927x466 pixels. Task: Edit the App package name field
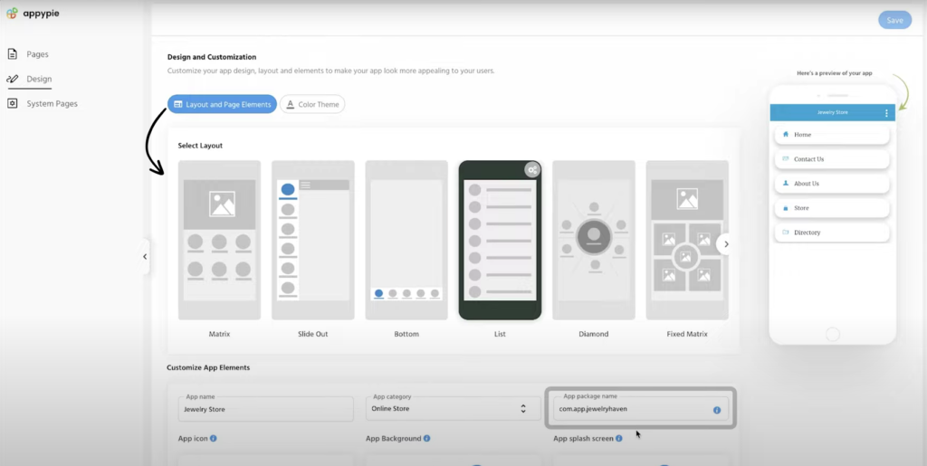click(640, 409)
